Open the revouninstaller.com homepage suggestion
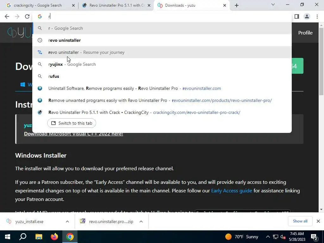324x243 pixels. pos(162,88)
